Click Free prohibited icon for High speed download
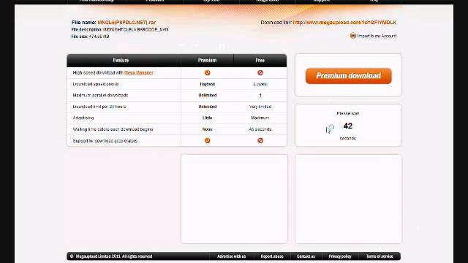 click(260, 73)
